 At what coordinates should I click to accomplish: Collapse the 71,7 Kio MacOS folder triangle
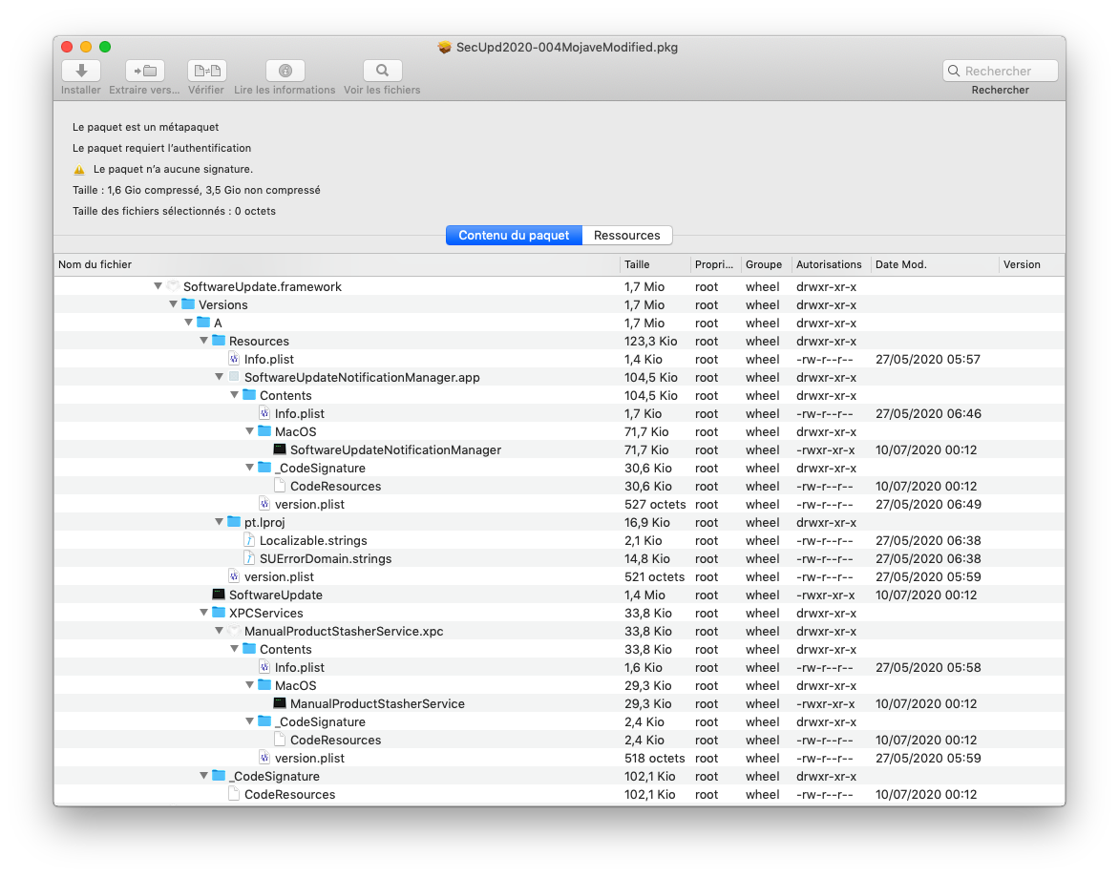[250, 431]
